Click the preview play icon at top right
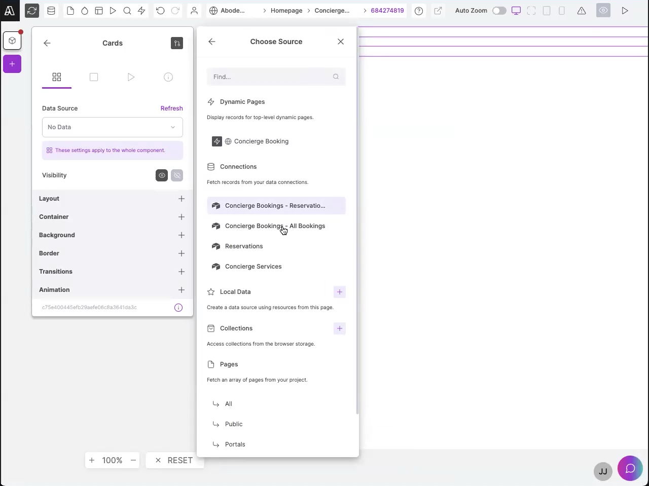This screenshot has width=649, height=486. pos(625,11)
